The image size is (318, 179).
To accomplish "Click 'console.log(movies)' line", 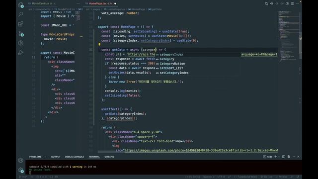I will [x=123, y=90].
